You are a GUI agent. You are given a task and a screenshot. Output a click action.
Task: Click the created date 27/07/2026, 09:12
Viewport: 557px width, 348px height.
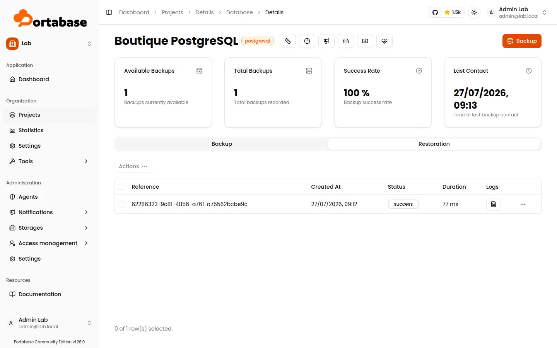tap(334, 204)
